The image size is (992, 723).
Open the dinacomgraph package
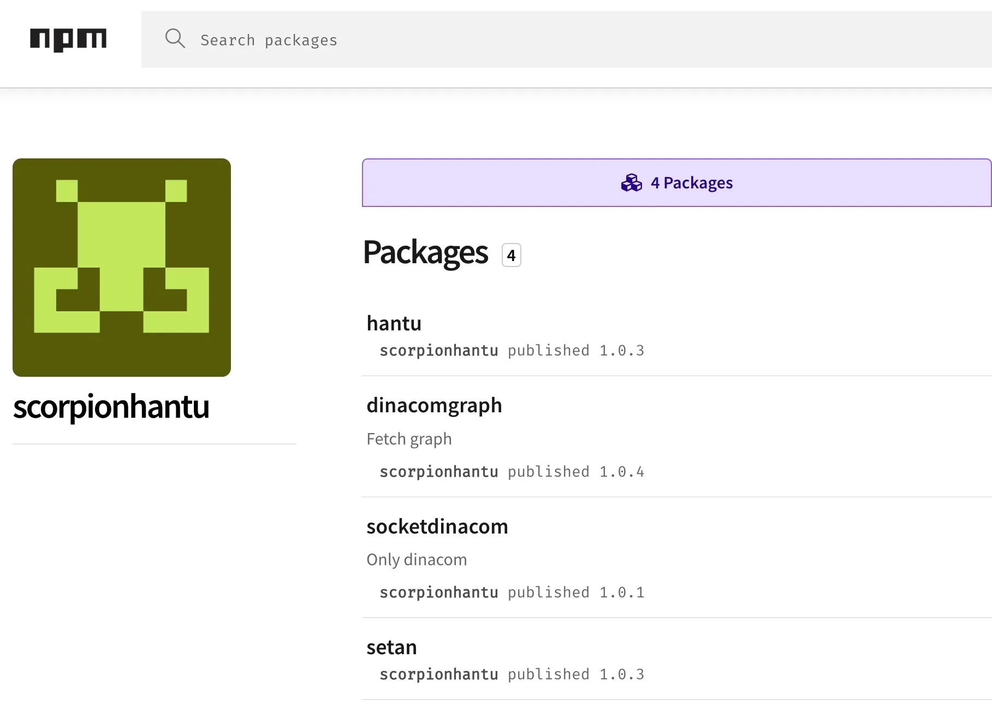(x=434, y=406)
